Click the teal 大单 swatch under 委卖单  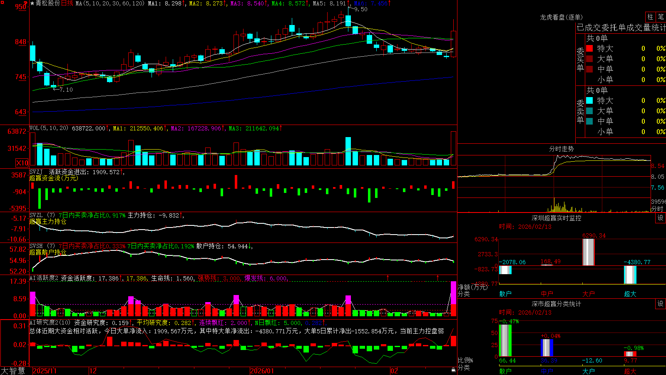(589, 111)
